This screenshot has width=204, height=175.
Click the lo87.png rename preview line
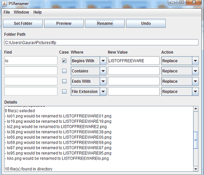point(58,148)
